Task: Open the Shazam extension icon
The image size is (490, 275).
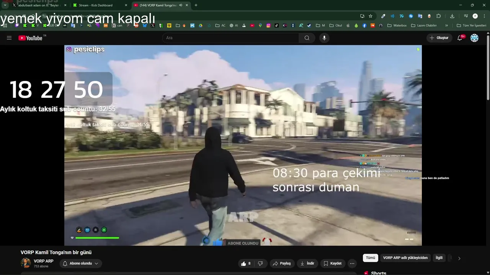Action: coord(411,16)
